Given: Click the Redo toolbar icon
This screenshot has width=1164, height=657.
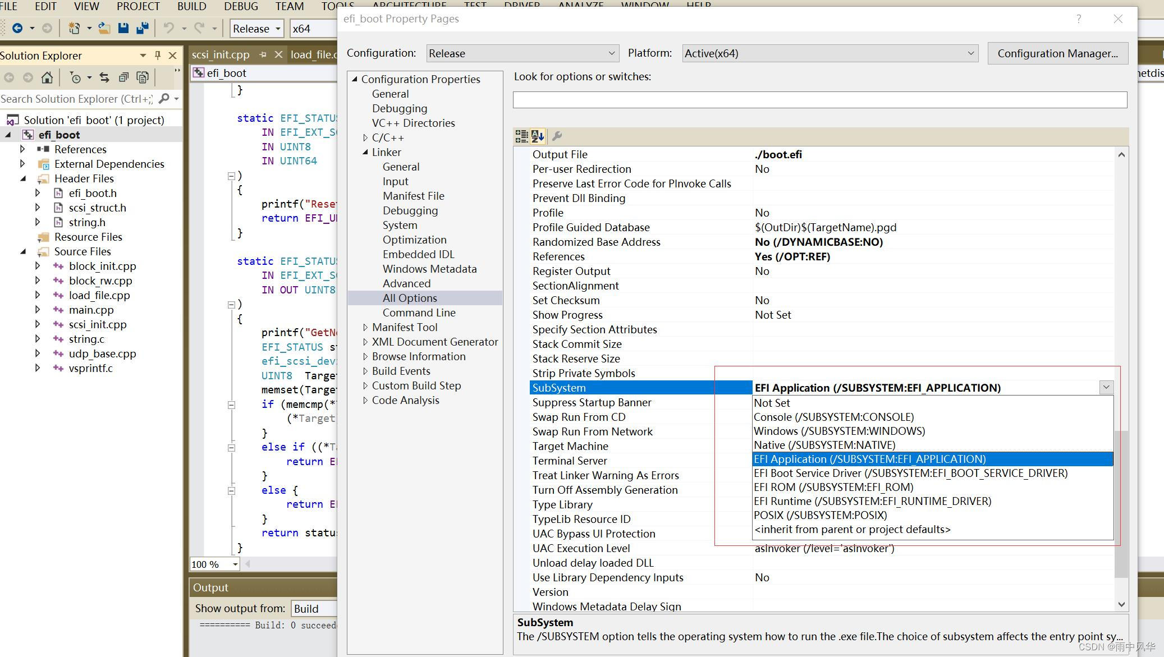Looking at the screenshot, I should click(x=199, y=28).
